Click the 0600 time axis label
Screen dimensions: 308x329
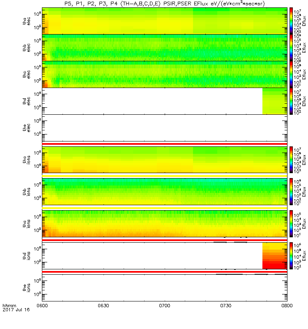[x=42, y=306]
